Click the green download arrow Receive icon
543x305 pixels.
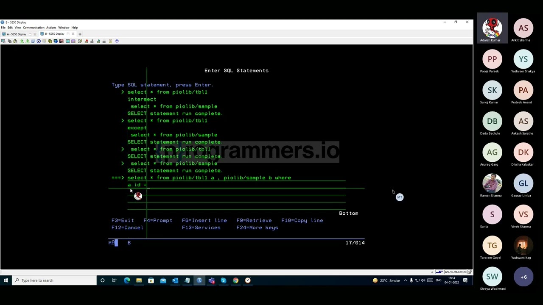27,41
